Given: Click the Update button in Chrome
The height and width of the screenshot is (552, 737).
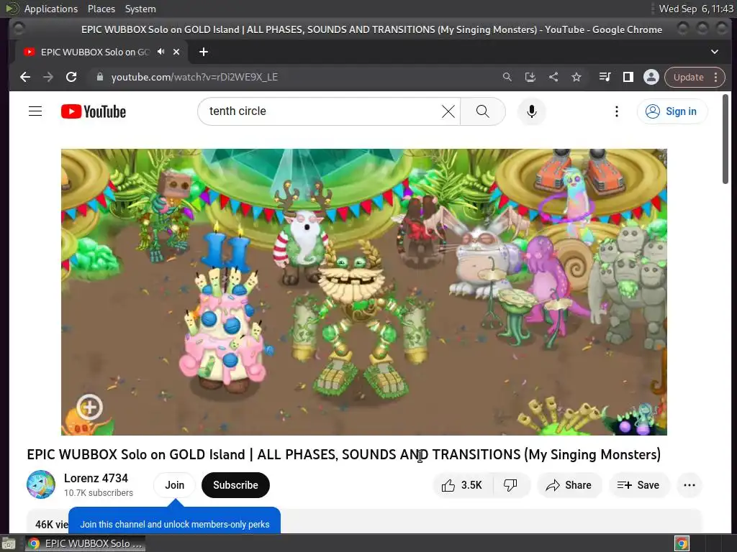Looking at the screenshot, I should coord(689,77).
